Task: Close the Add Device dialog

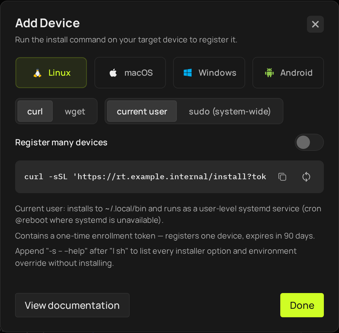Action: [x=315, y=24]
